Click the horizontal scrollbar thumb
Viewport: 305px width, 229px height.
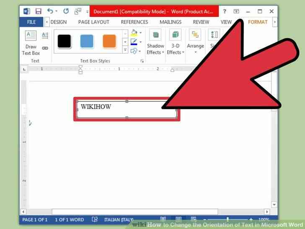pyautogui.click(x=135, y=211)
